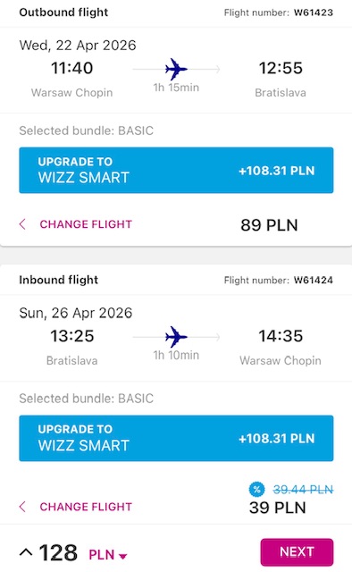Click the outbound 89 PLN price

click(269, 224)
